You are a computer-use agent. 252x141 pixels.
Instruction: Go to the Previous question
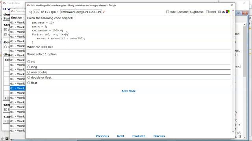(x=102, y=136)
